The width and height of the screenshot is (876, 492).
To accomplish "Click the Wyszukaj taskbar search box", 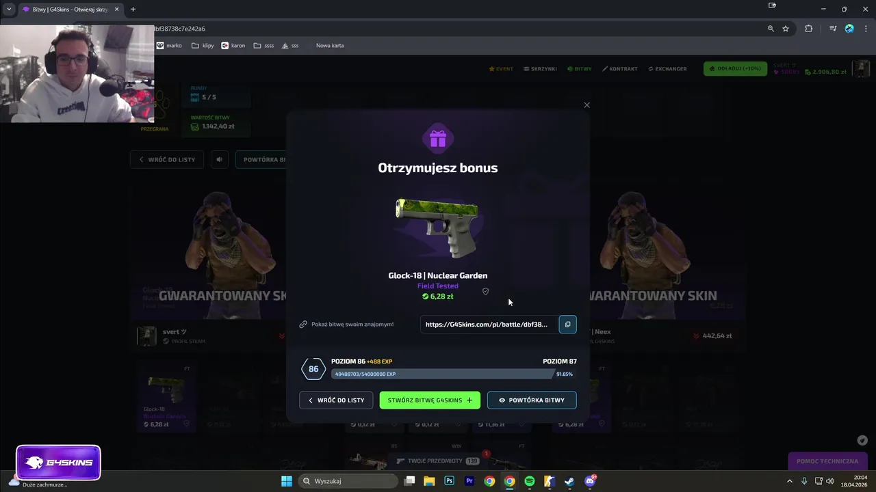I will pos(348,481).
